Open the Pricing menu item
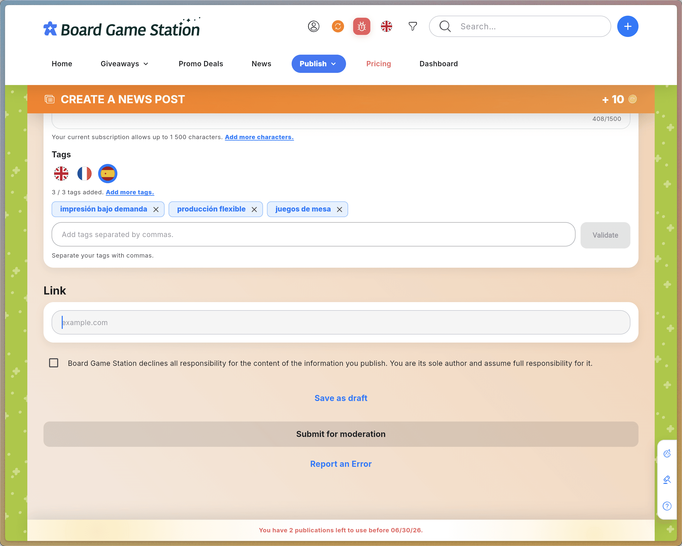The width and height of the screenshot is (682, 546). click(x=378, y=64)
